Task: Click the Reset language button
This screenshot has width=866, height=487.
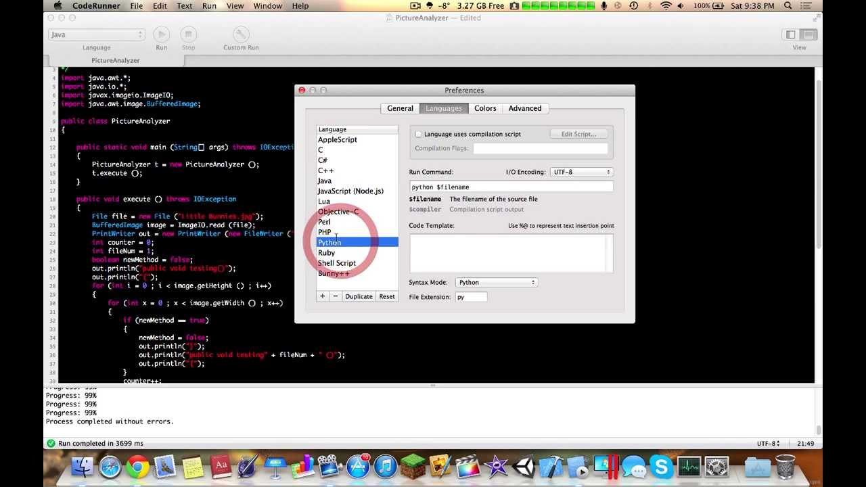Action: pos(387,296)
